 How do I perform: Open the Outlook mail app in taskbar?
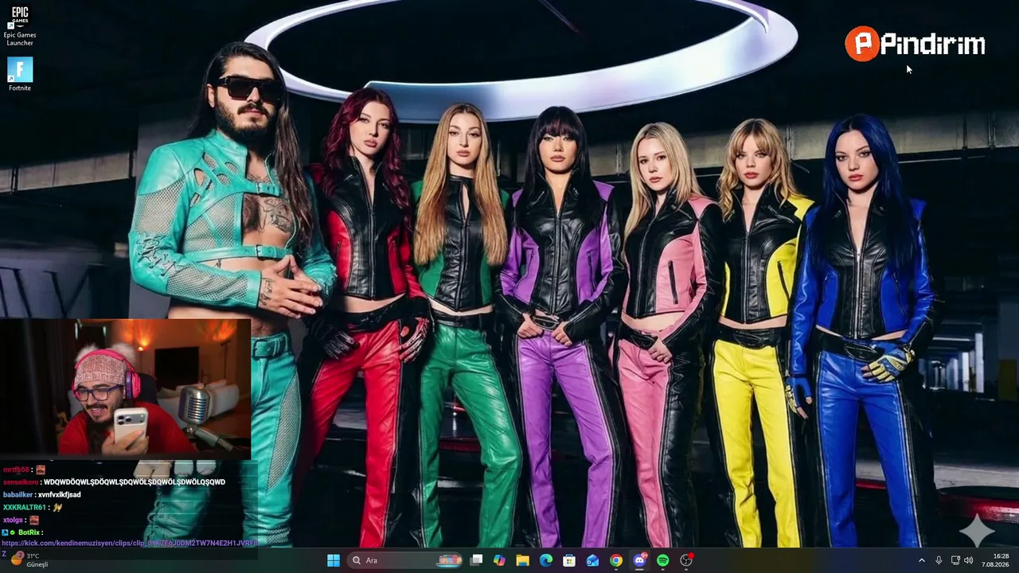click(592, 560)
